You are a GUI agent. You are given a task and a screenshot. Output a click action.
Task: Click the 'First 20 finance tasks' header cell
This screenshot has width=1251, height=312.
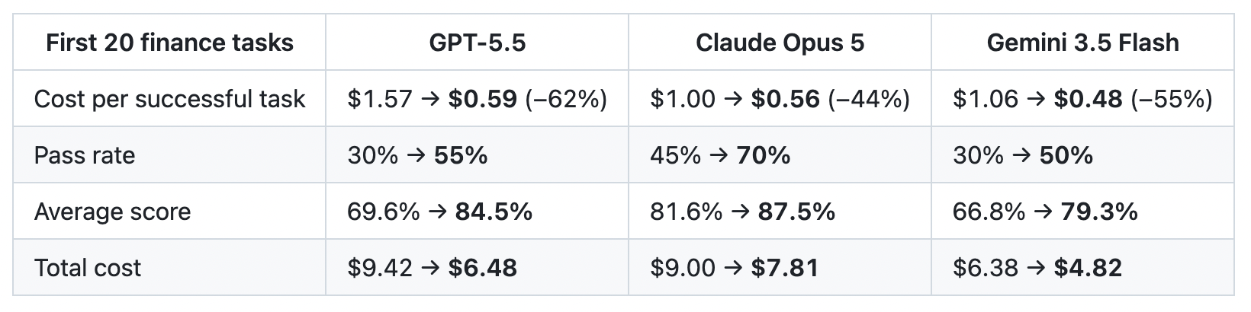click(169, 43)
